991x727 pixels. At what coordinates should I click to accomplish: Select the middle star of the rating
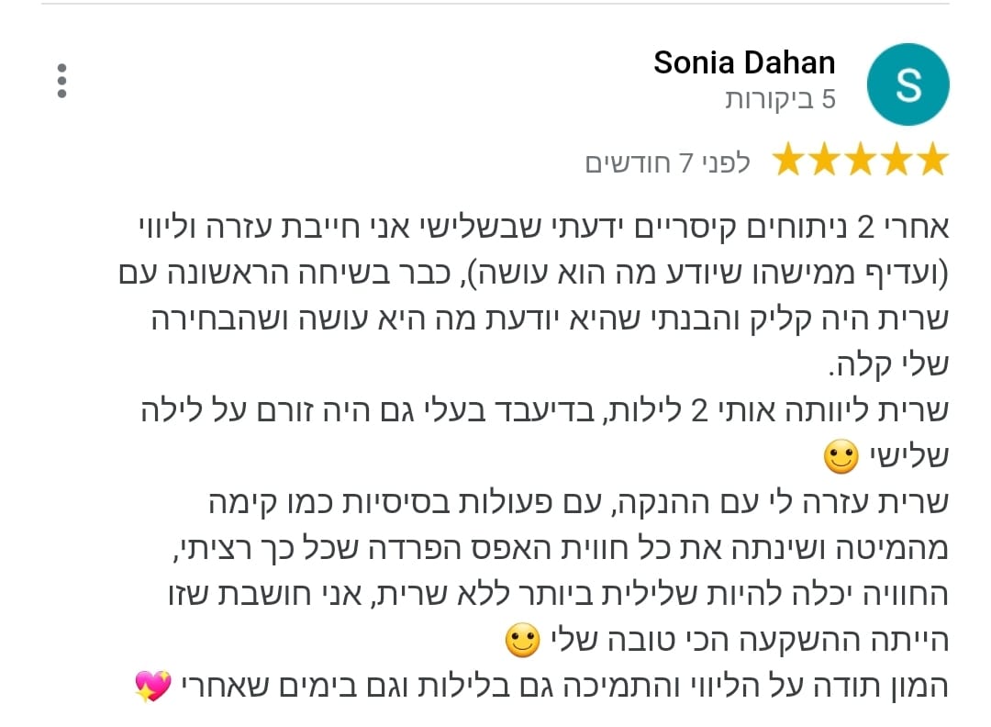click(861, 162)
